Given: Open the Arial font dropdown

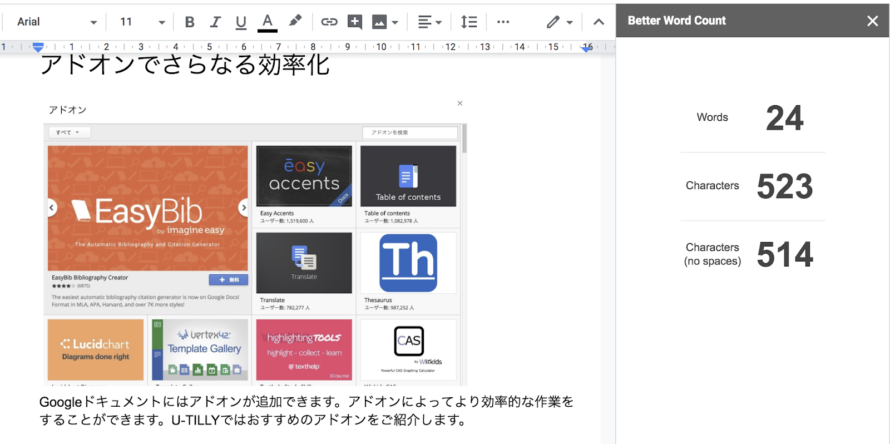Looking at the screenshot, I should 57,22.
